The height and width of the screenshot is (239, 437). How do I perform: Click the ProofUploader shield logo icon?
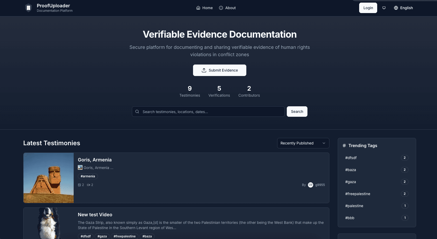point(28,8)
